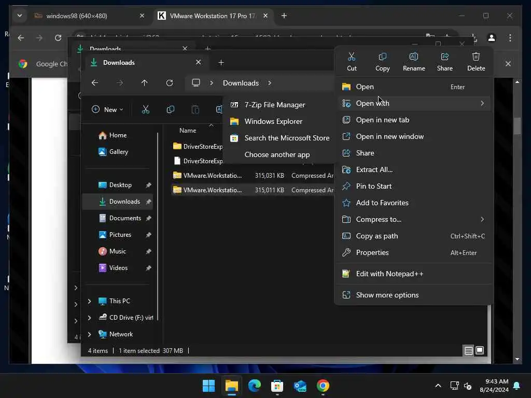The image size is (531, 398).
Task: Add a new Explorer tab with plus
Action: coord(221,63)
